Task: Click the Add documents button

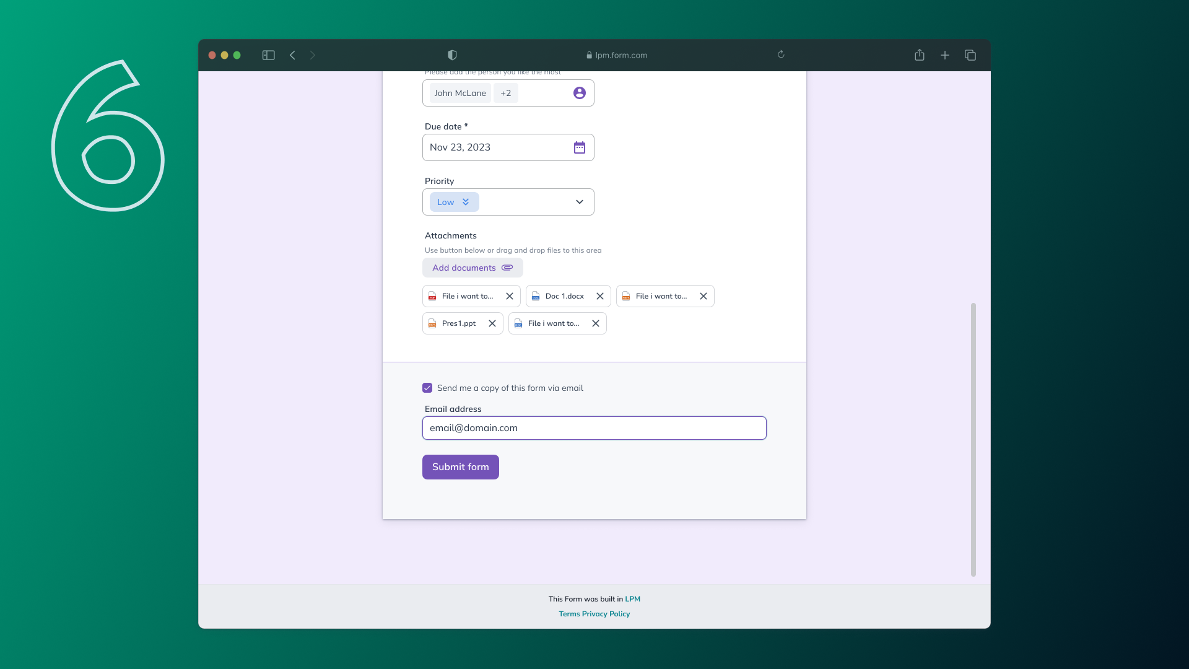Action: 473,268
